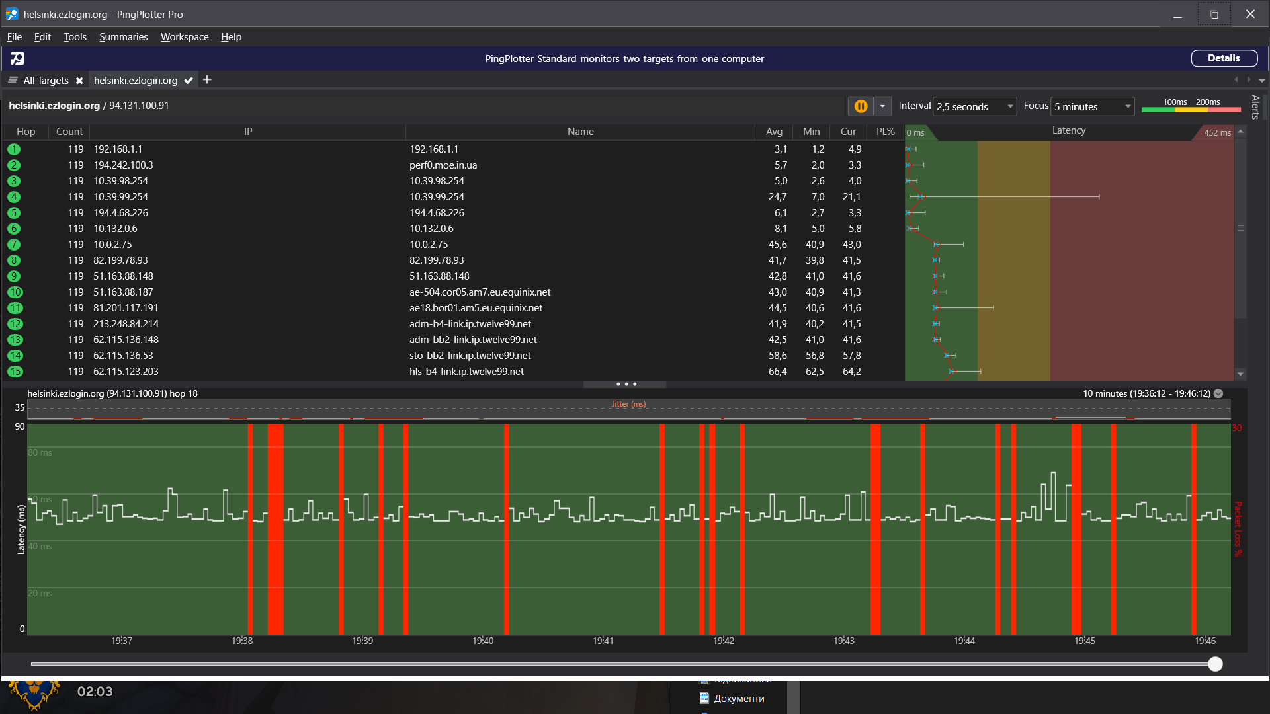
Task: Select hop 5 green circle icon
Action: tap(14, 213)
